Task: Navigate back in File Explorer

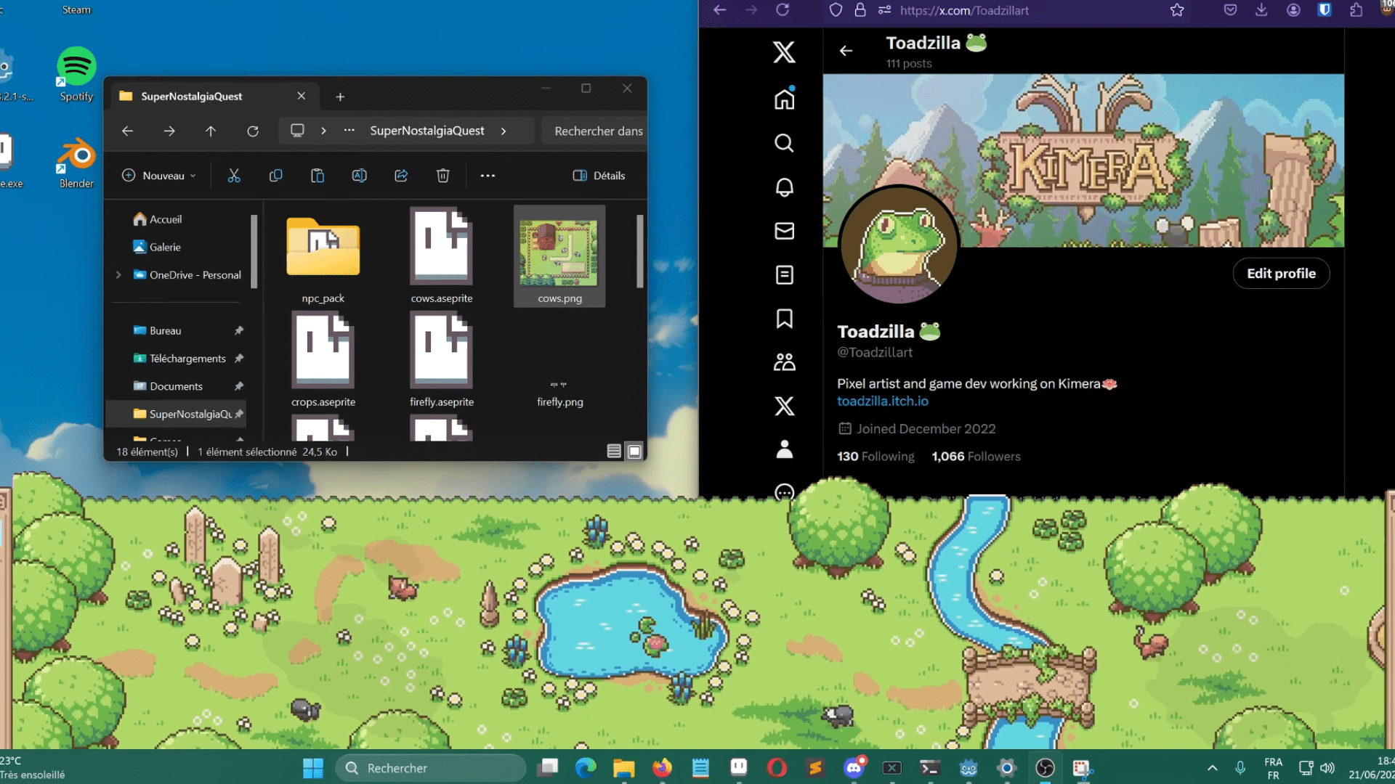Action: coord(127,131)
